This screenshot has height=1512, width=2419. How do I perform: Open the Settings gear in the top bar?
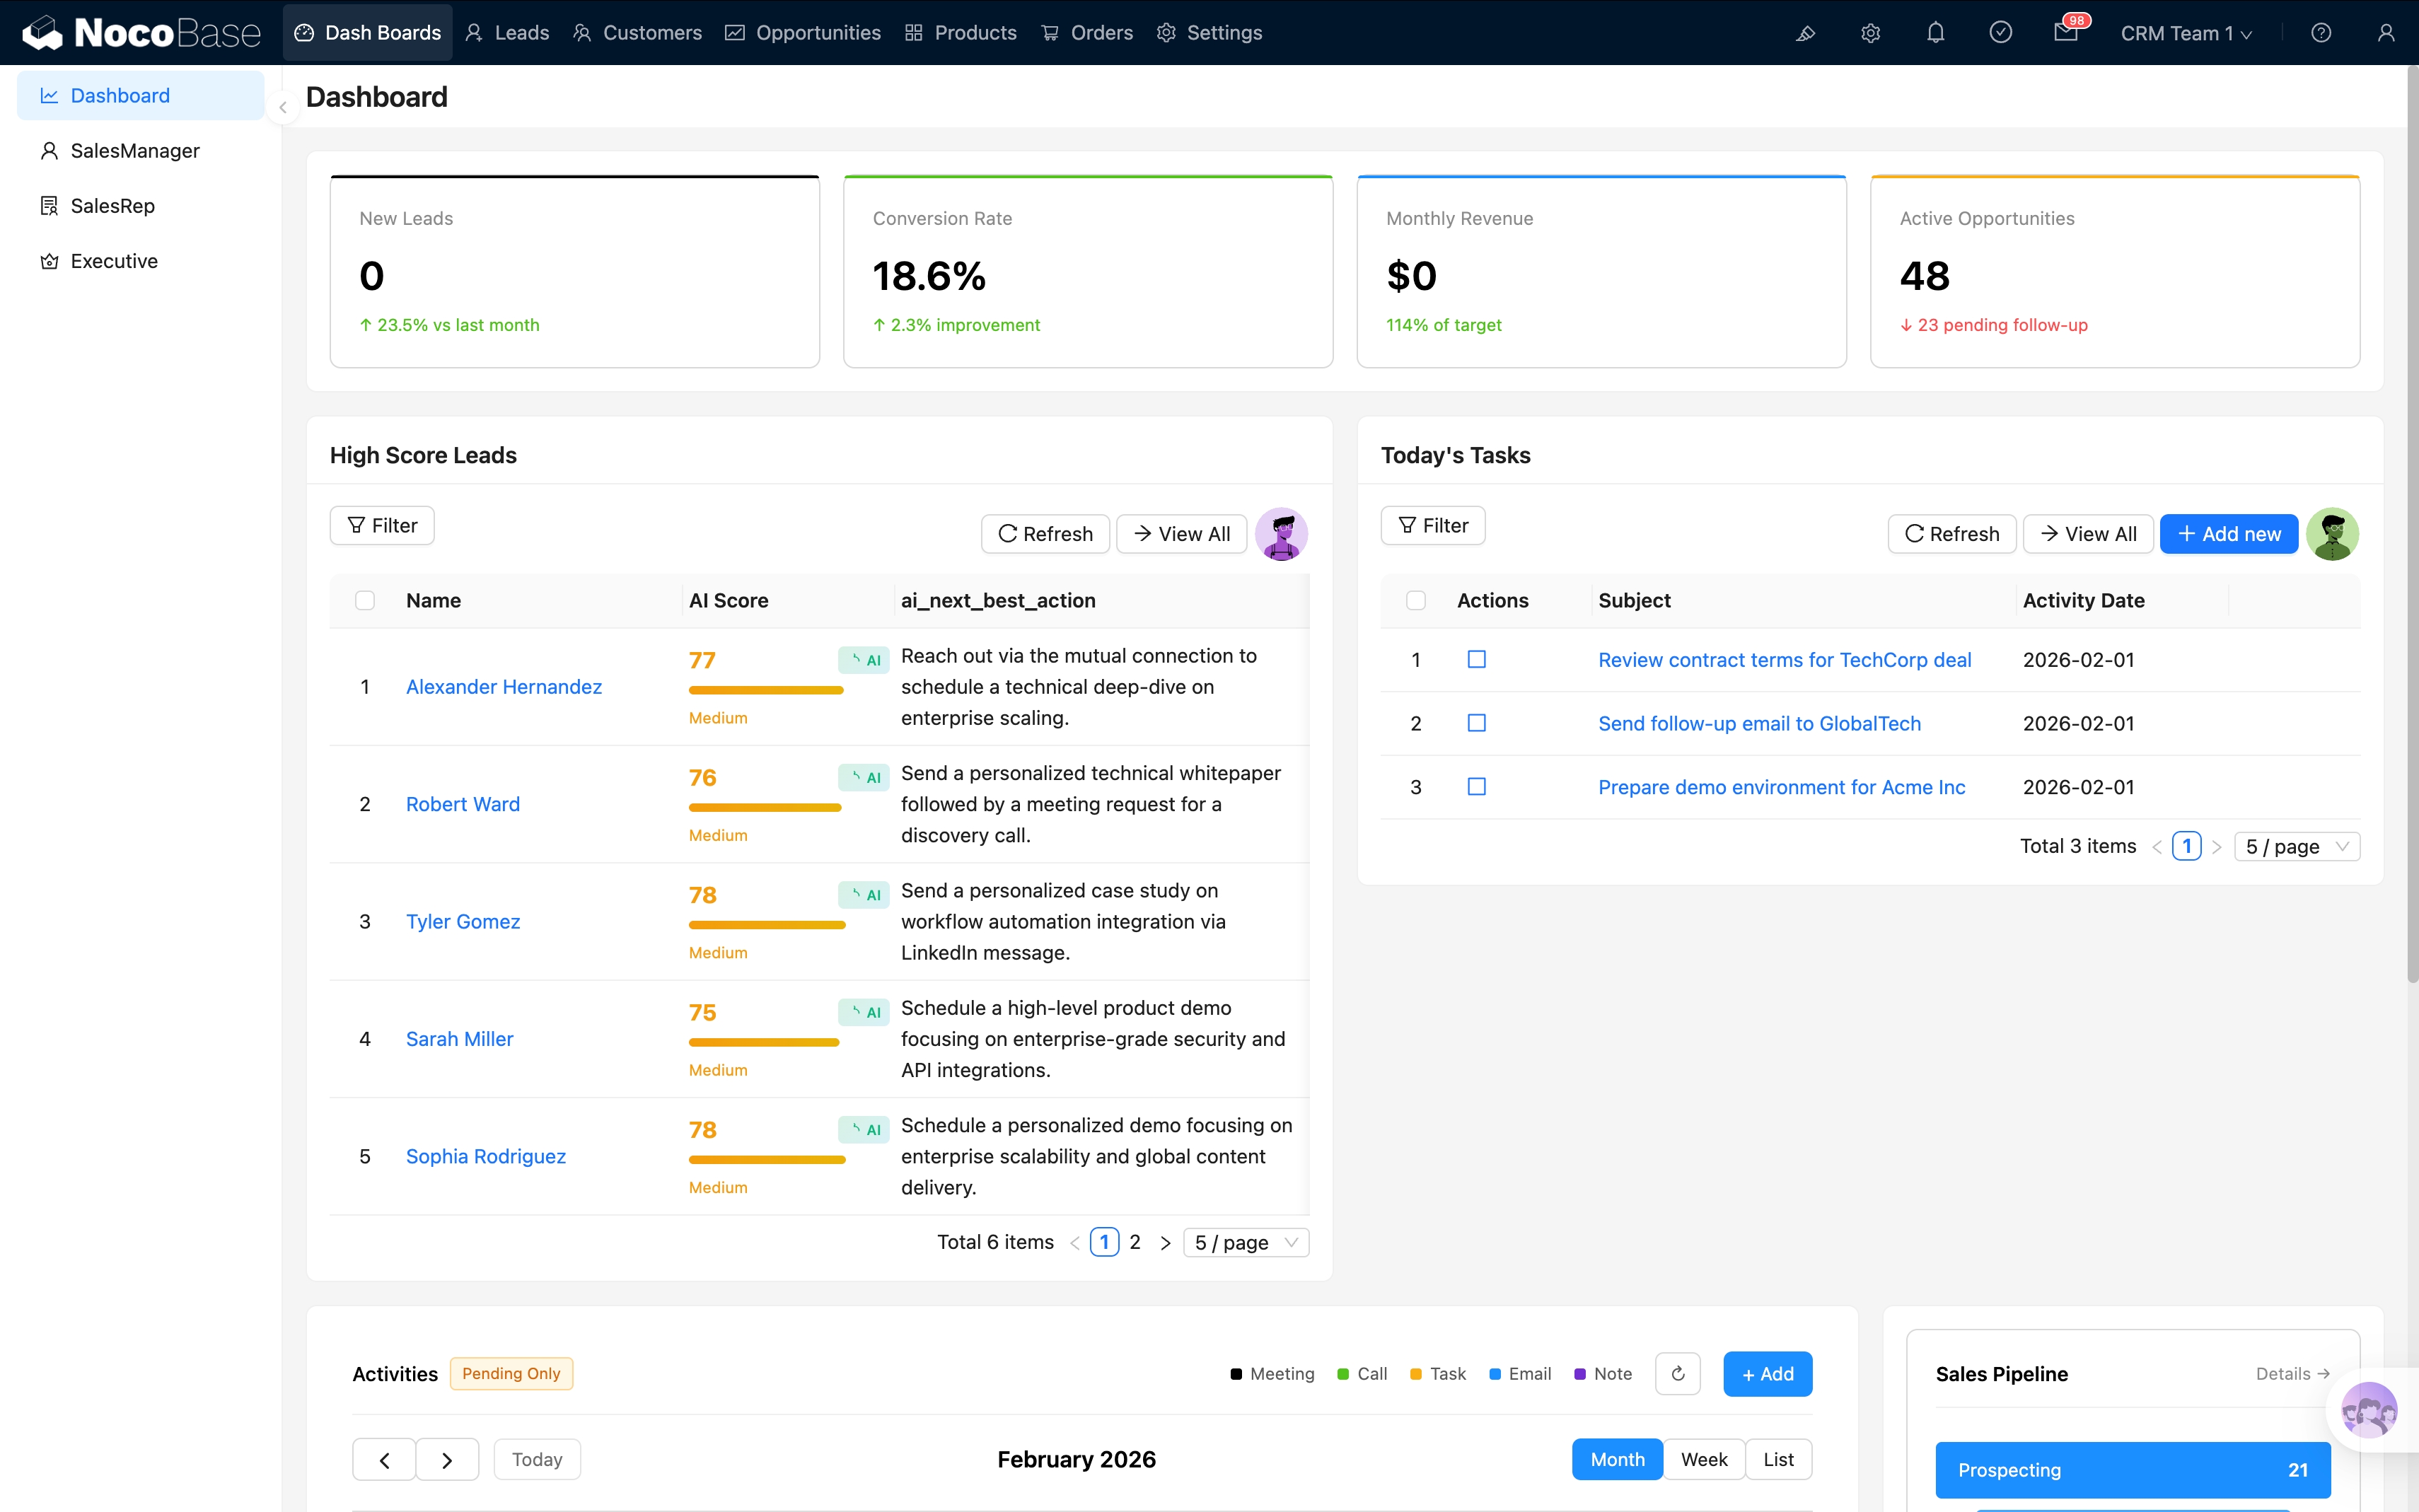coord(1870,32)
